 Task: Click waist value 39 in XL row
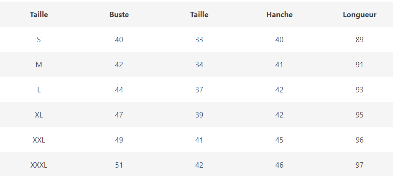pyautogui.click(x=199, y=115)
